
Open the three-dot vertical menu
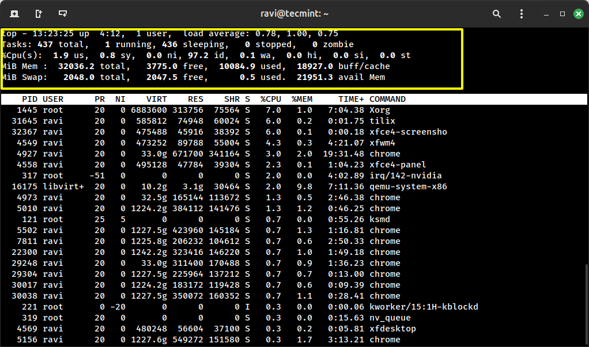tap(522, 13)
